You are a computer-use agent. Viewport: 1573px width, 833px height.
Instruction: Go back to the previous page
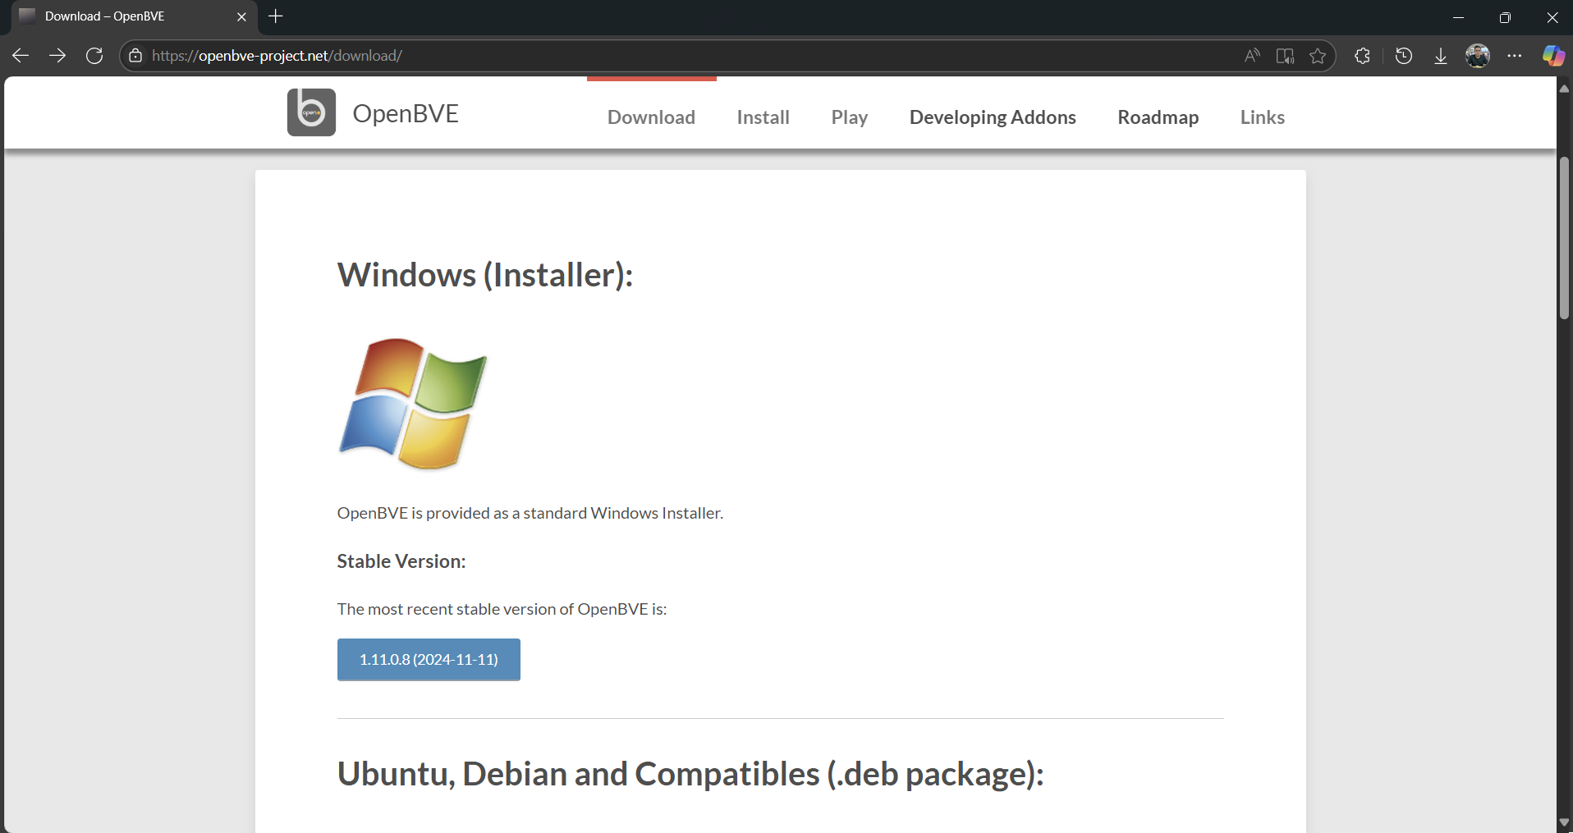pyautogui.click(x=21, y=56)
